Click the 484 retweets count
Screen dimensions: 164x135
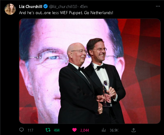57,130
